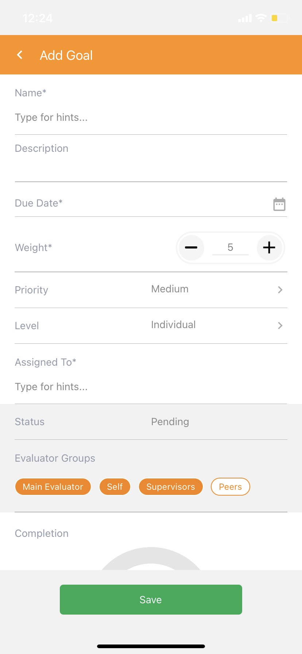Focus the Assigned To hints field
302x654 pixels.
[151, 387]
